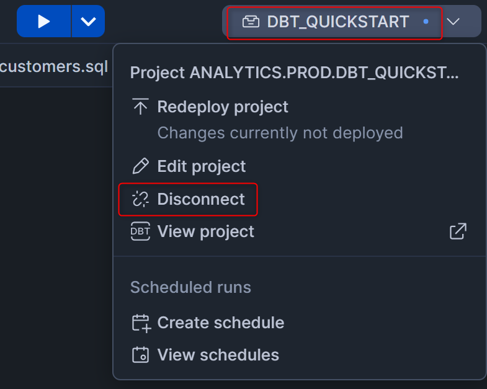Switch to the customers.sql tab
The width and height of the screenshot is (487, 389).
pyautogui.click(x=55, y=66)
